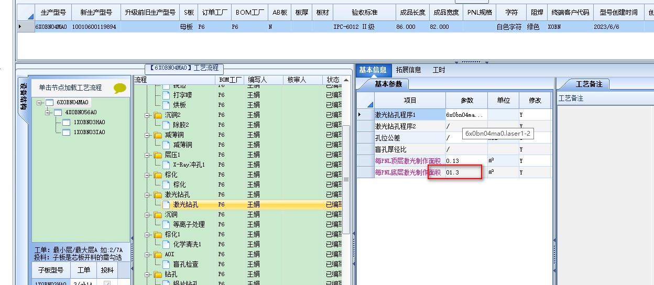
Task: Click the 激光钻孔 folder icon
Action: (158, 194)
